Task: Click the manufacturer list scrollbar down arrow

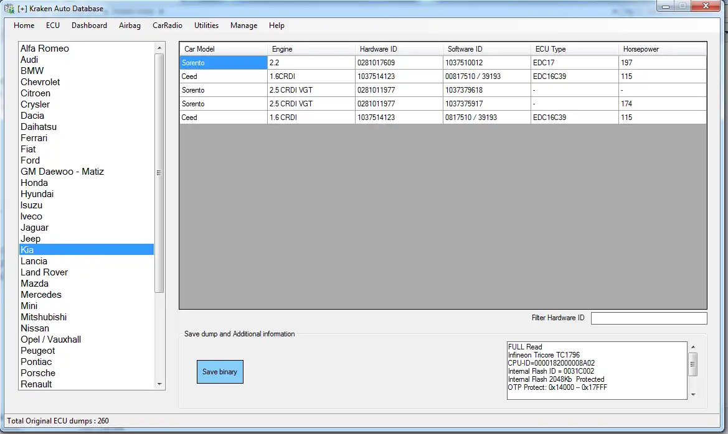Action: point(160,386)
